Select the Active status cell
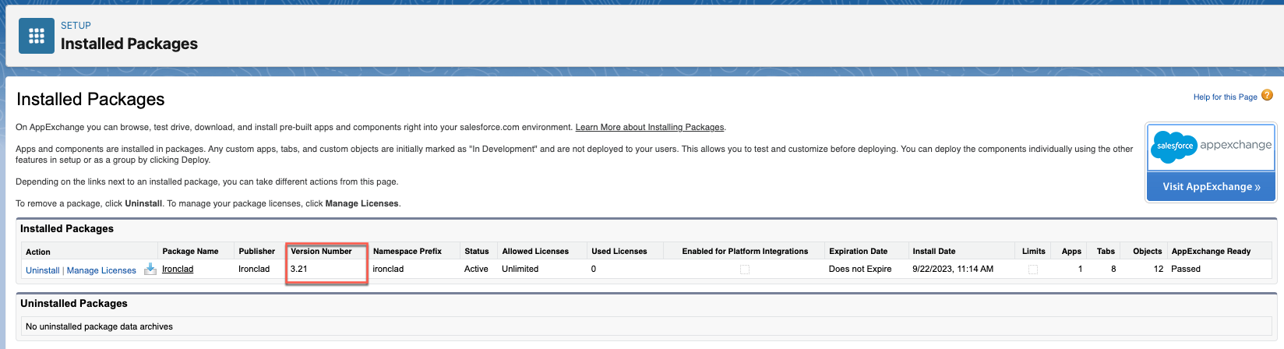The width and height of the screenshot is (1284, 349). [476, 269]
